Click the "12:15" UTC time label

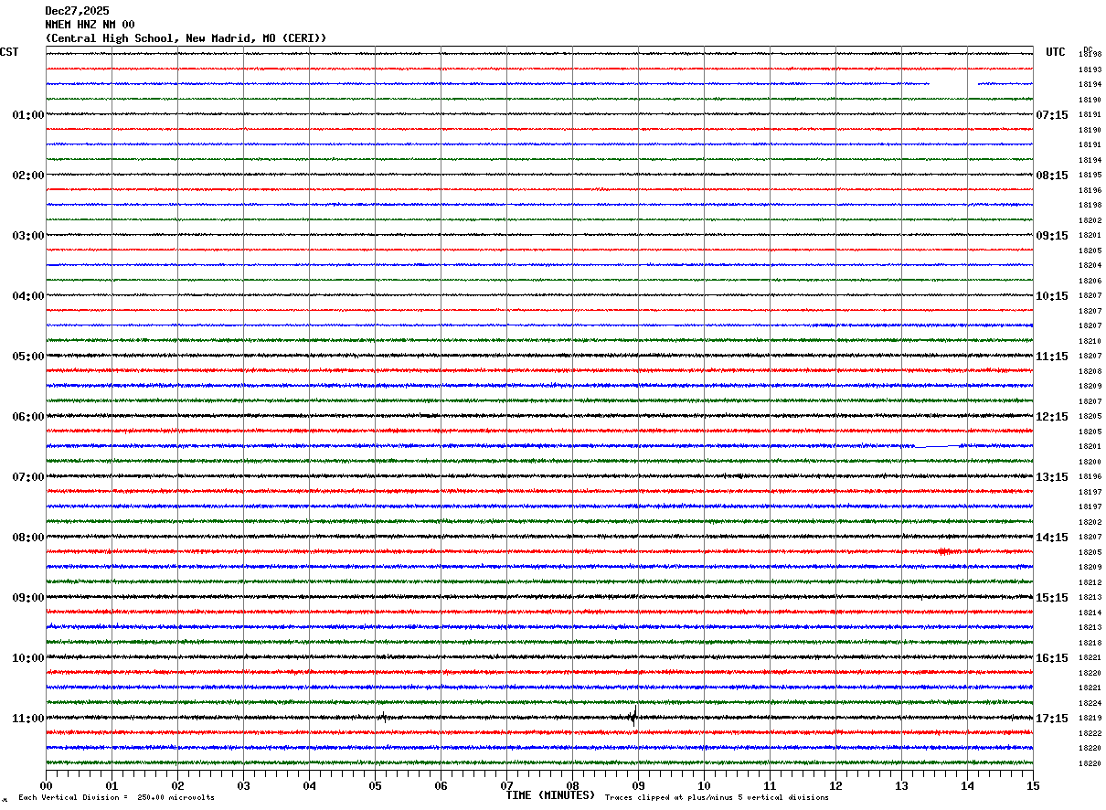[1053, 417]
